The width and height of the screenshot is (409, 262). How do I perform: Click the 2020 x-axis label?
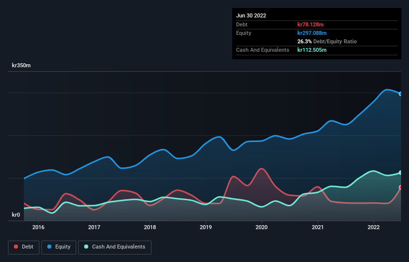tap(262, 227)
